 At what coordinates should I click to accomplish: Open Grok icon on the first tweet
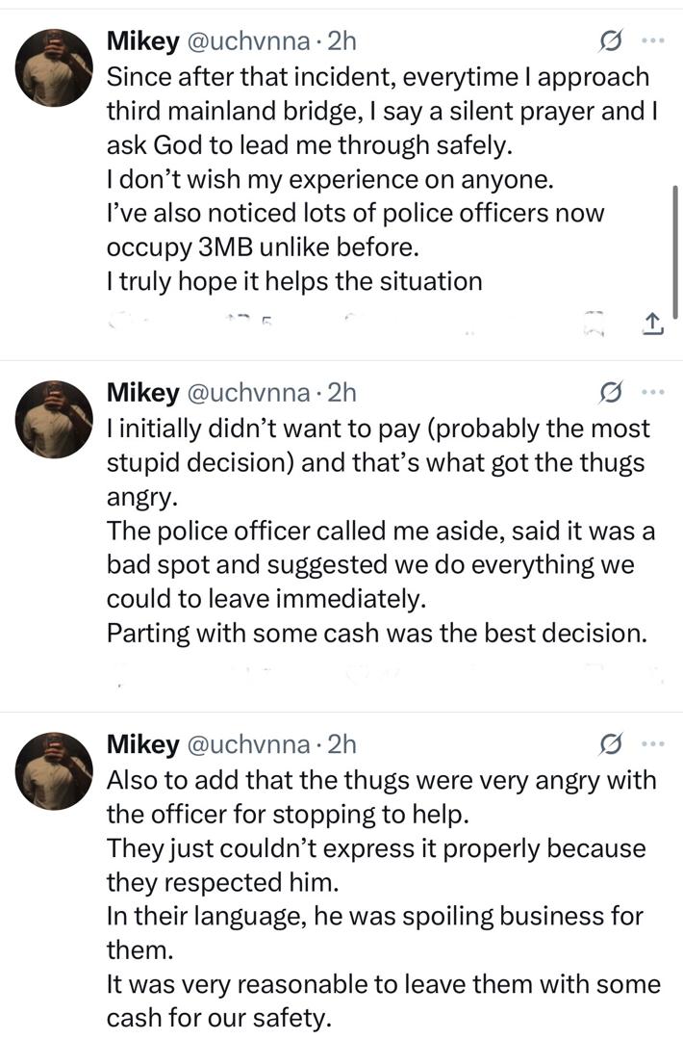609,41
